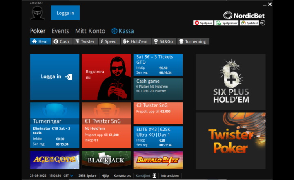294x180 pixels.
Task: Open the Turneringar tile
Action: [x=55, y=125]
